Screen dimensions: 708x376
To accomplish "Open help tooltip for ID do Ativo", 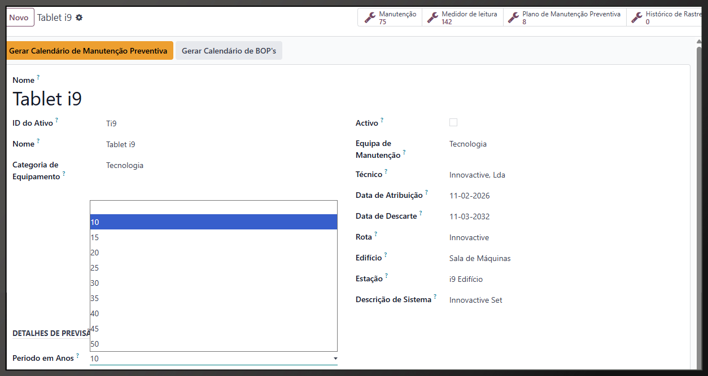I will click(x=56, y=120).
